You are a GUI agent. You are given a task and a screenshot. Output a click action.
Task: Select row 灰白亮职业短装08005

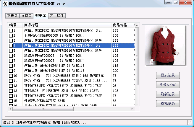[71, 35]
